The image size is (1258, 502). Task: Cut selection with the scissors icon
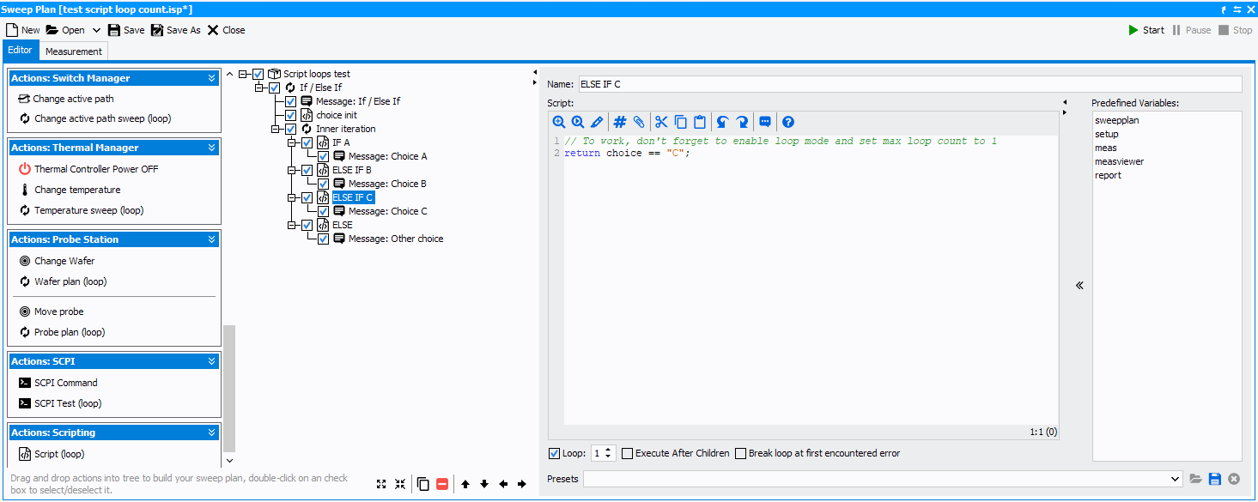click(661, 122)
